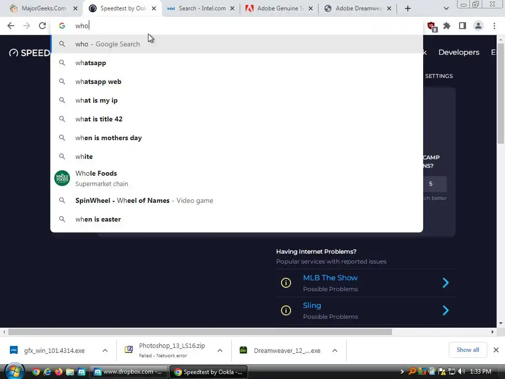
Task: Select 'who - Google Search' suggestion
Action: point(237,44)
